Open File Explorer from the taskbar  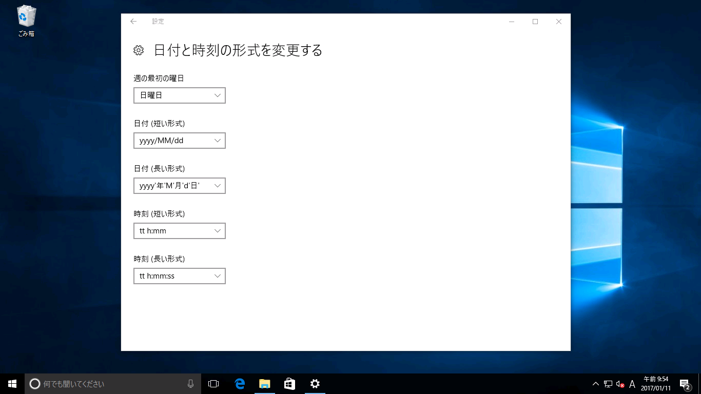pyautogui.click(x=264, y=383)
